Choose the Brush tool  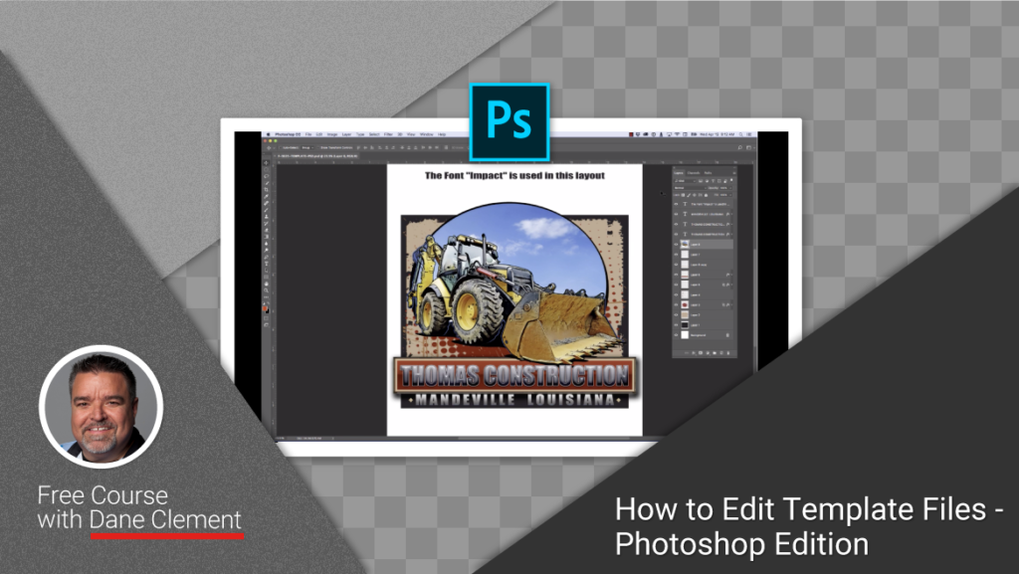coord(267,209)
